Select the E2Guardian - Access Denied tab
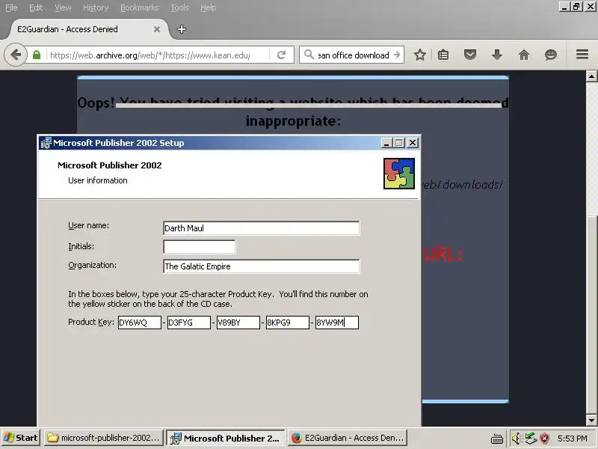Screen dimensions: 598x449 (x=86, y=29)
